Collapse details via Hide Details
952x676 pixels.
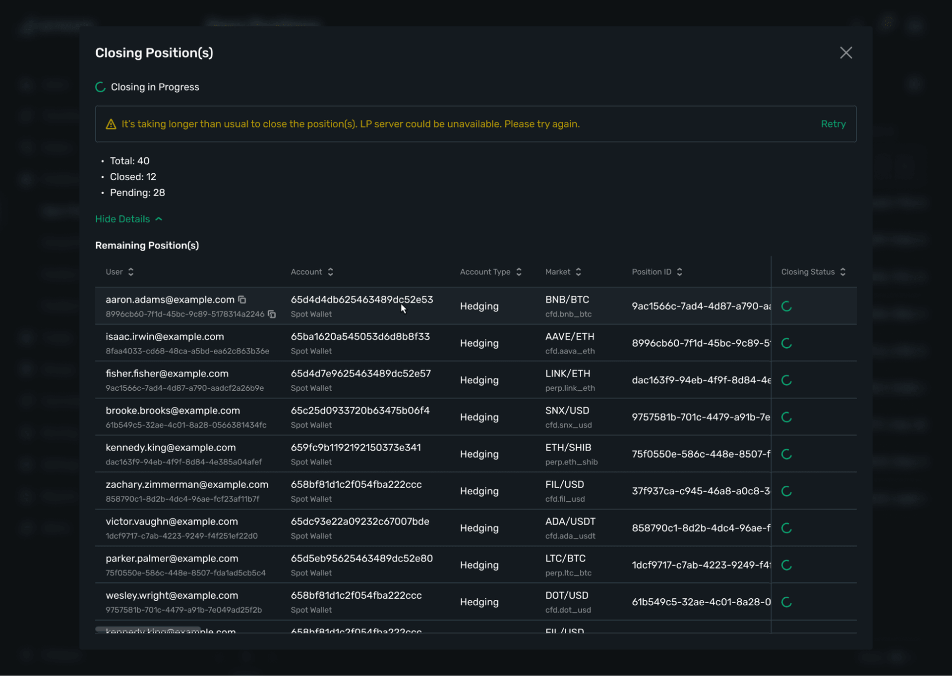click(129, 219)
